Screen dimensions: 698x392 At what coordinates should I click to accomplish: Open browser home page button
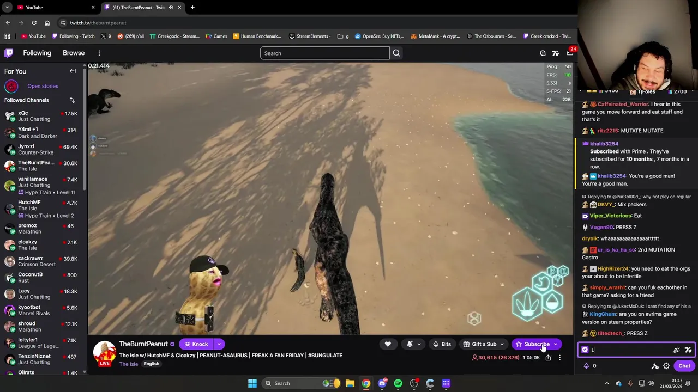coord(47,23)
